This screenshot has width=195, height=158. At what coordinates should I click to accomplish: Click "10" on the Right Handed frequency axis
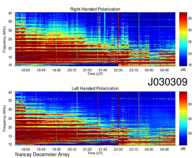point(10,65)
